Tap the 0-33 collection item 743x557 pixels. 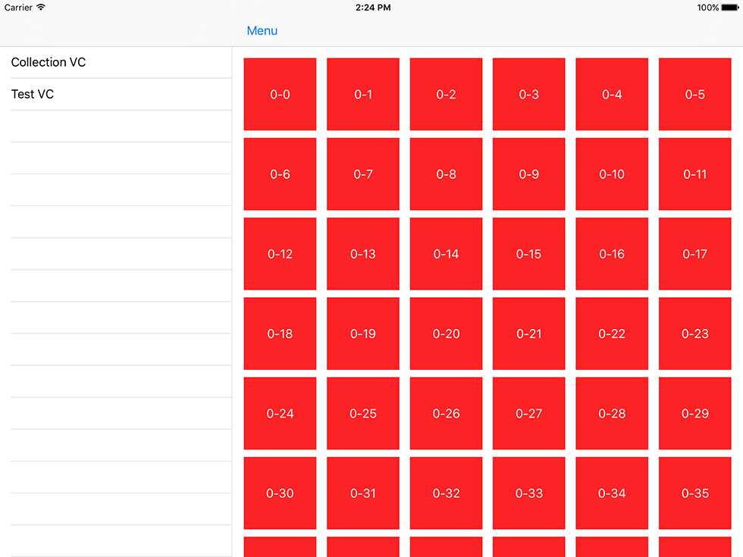(529, 493)
